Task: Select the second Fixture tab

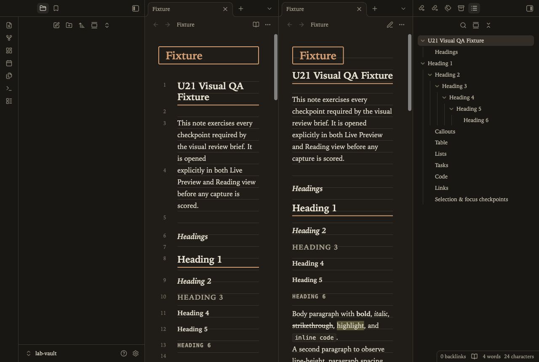Action: point(323,9)
